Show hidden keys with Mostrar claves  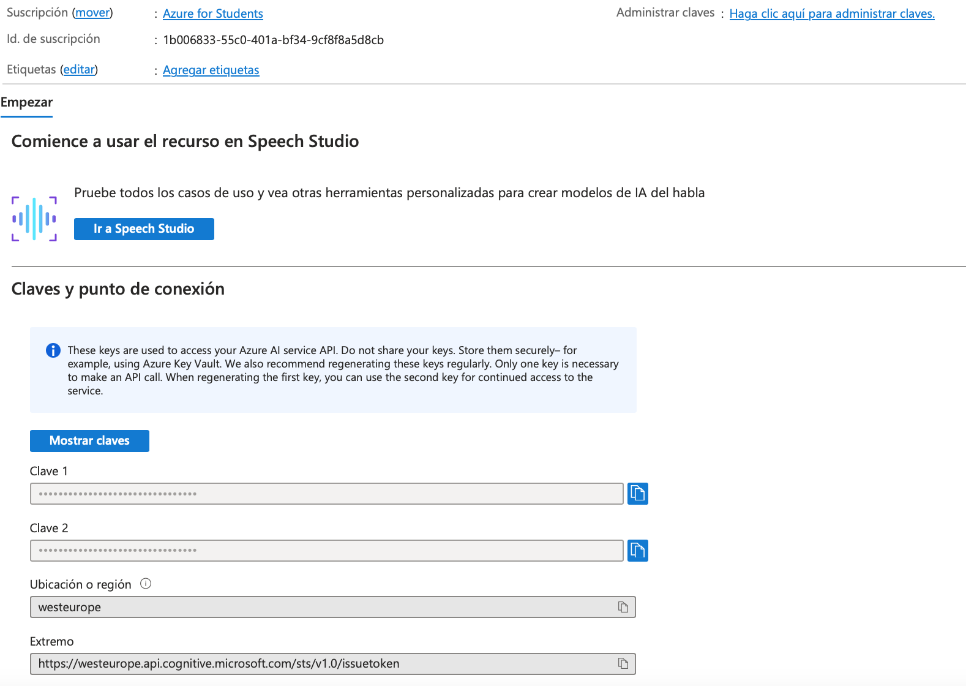89,441
